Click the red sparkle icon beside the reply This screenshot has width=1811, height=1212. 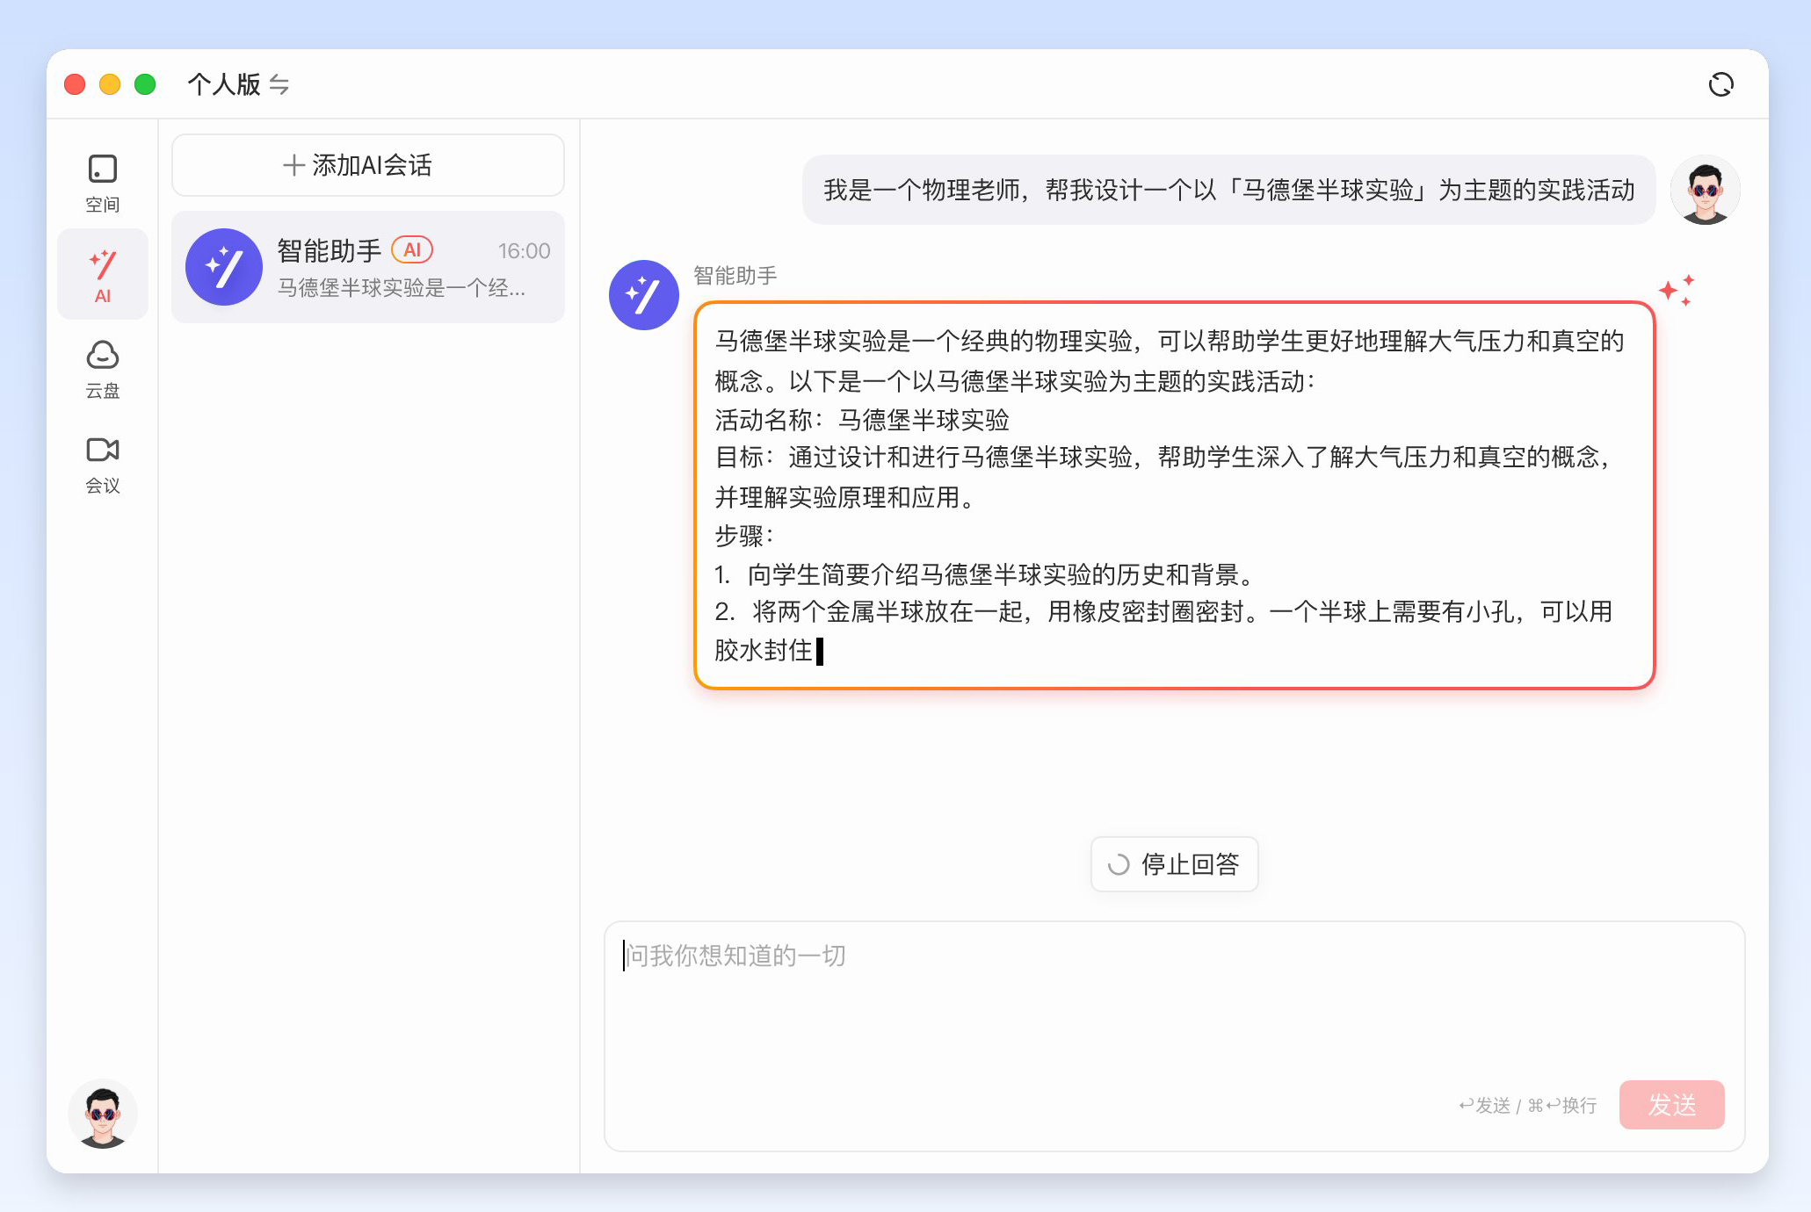click(1676, 290)
